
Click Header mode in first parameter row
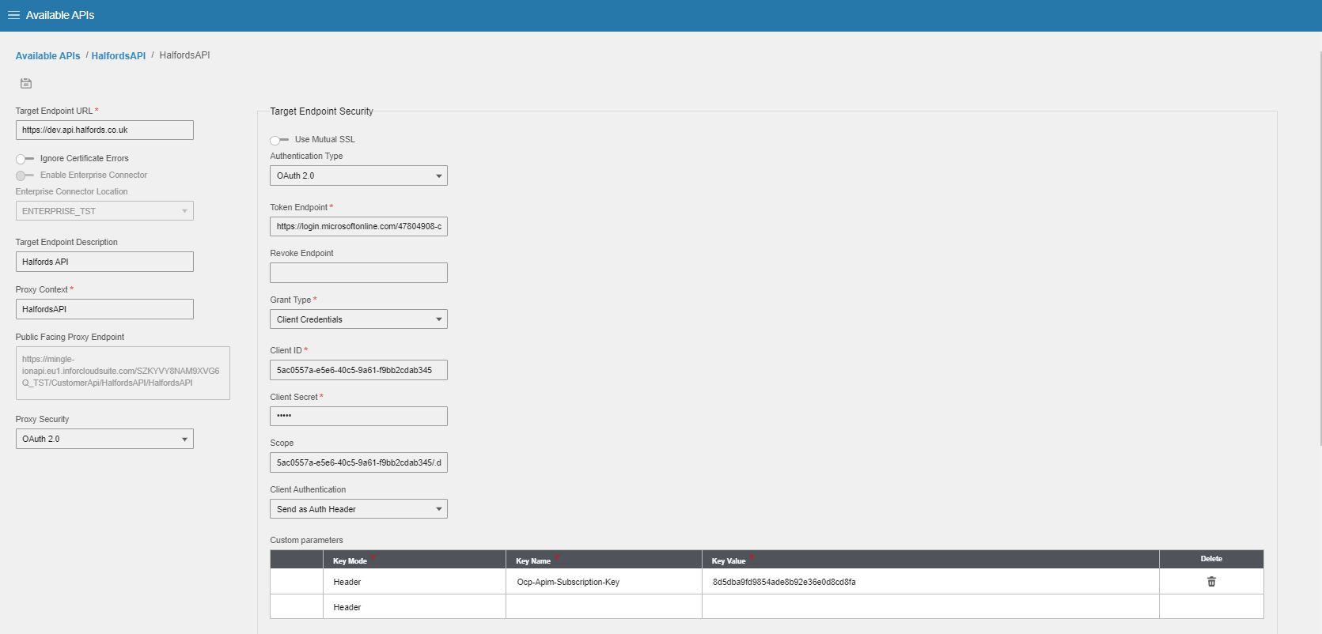tap(415, 582)
